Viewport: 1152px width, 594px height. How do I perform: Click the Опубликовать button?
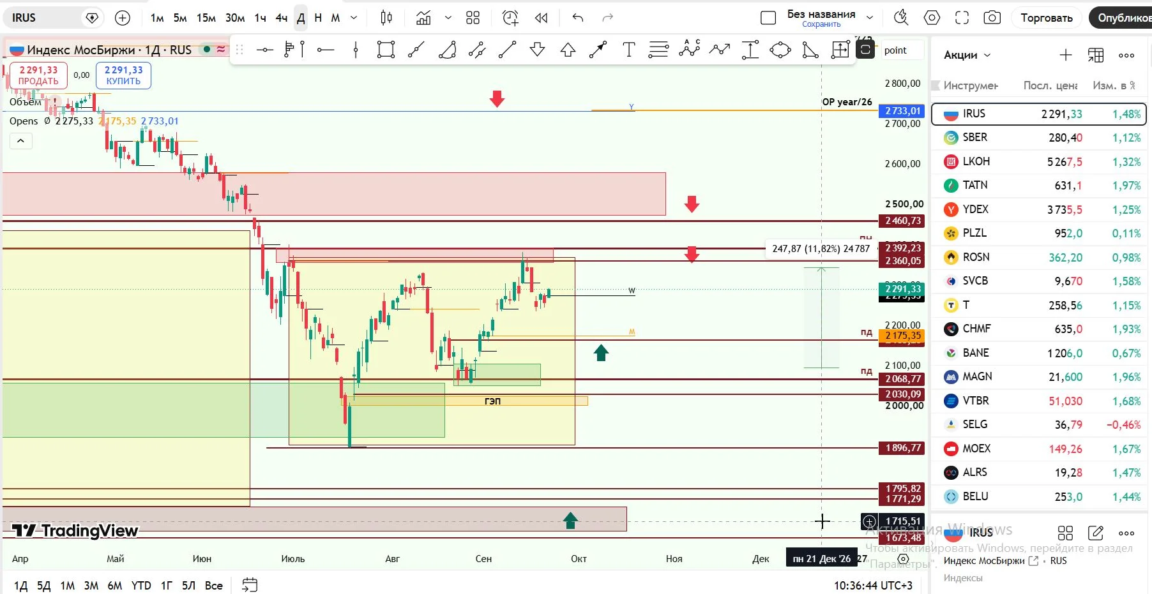(1121, 18)
